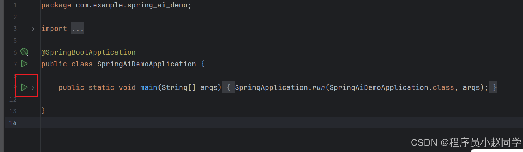
Task: Click the SpringAiDemoApplication class name declaration
Action: [147, 64]
